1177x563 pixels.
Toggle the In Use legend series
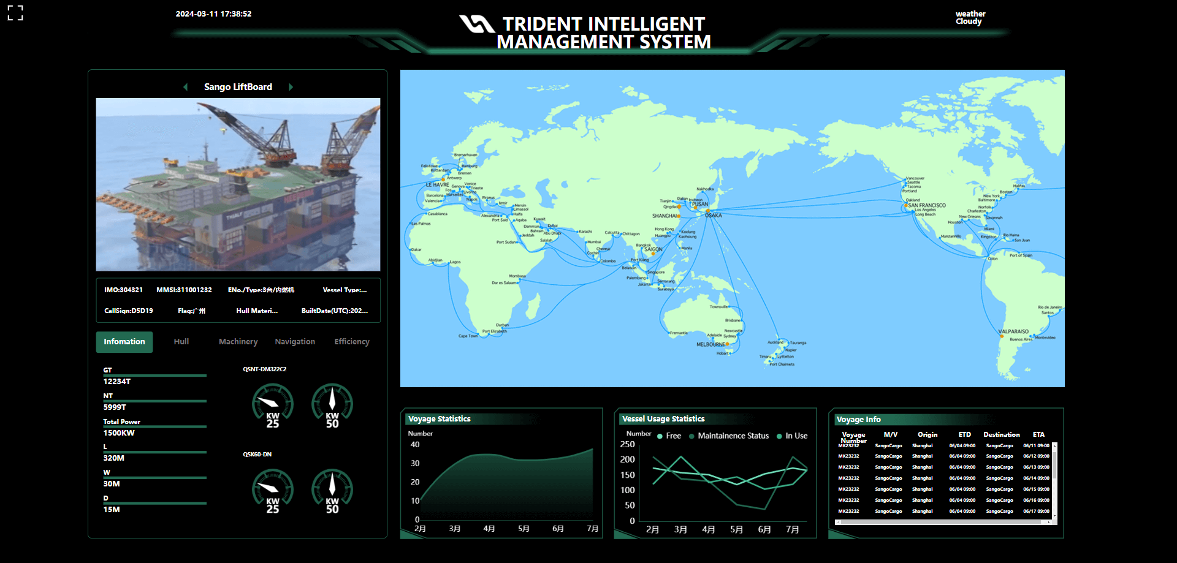pos(792,436)
